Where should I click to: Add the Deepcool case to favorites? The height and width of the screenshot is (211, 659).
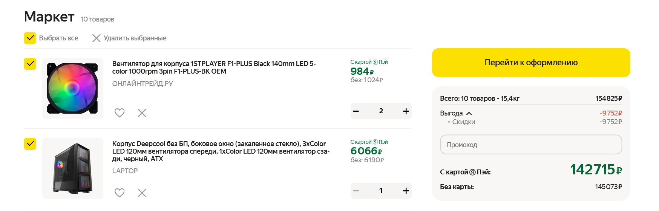[x=120, y=193]
